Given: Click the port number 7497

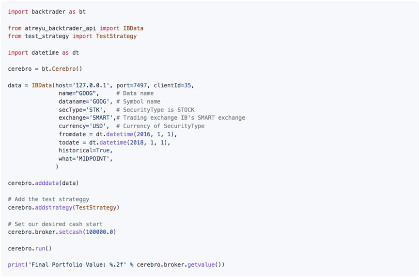Looking at the screenshot, I should pos(140,85).
